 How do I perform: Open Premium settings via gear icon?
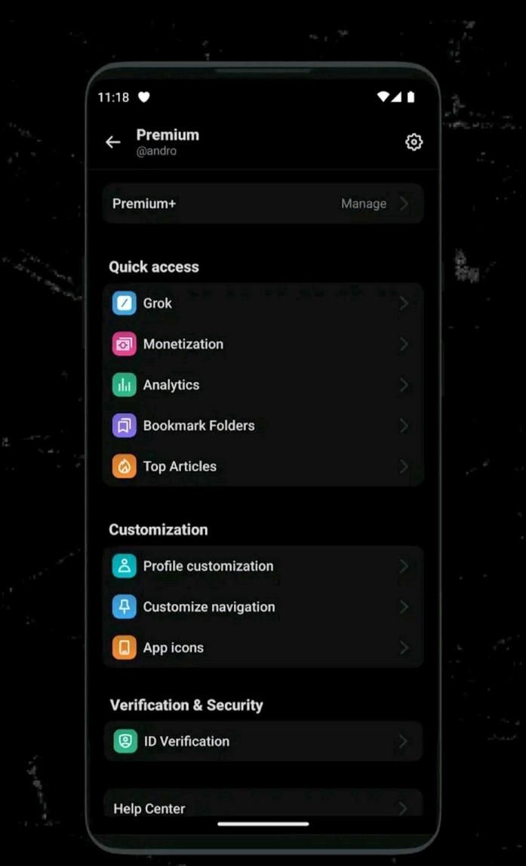pos(414,141)
